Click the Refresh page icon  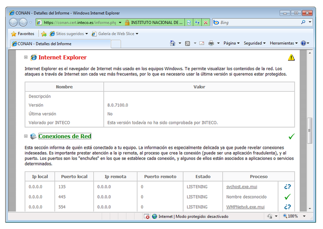pos(197,23)
